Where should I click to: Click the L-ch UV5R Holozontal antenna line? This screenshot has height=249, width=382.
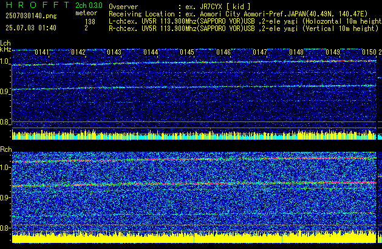click(x=245, y=21)
